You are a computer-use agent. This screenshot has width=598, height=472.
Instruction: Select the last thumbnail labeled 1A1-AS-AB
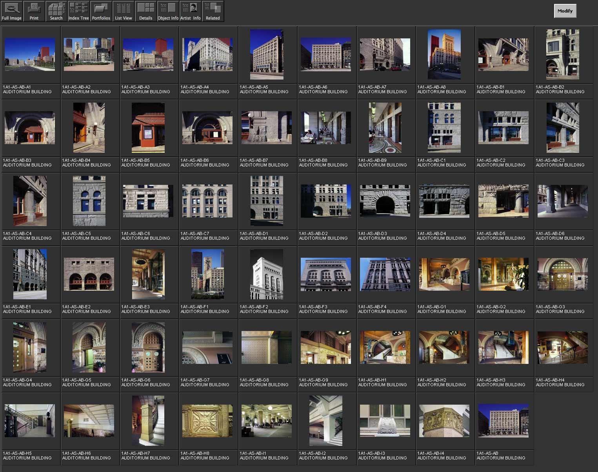[x=503, y=421]
